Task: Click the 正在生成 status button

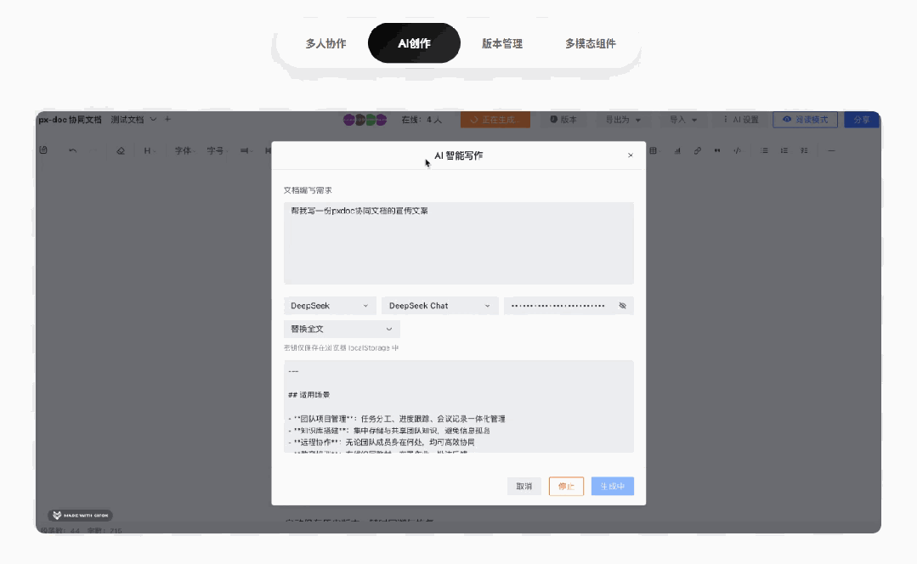Action: pyautogui.click(x=495, y=120)
